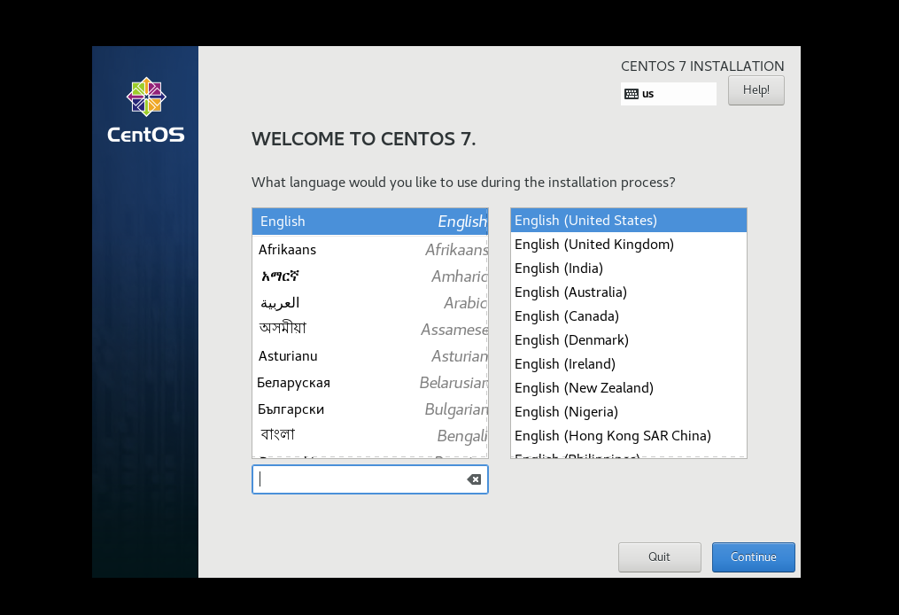Choose English (Hong Kong SAR China) locale
899x615 pixels.
(629, 436)
